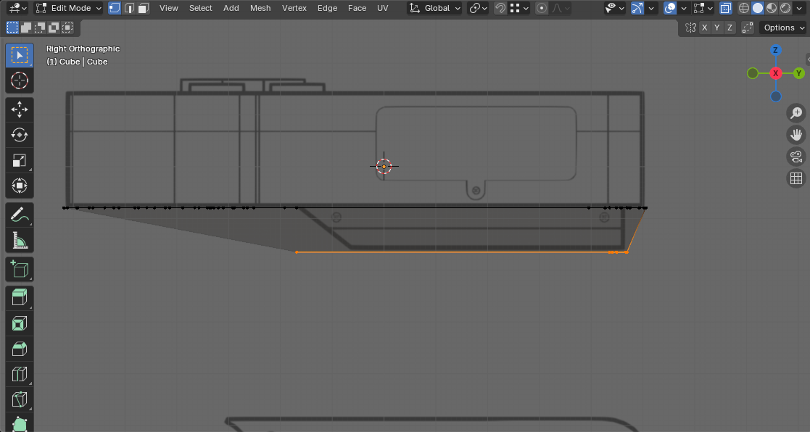The height and width of the screenshot is (432, 810).
Task: Toggle snapping magnet
Action: pyautogui.click(x=500, y=8)
